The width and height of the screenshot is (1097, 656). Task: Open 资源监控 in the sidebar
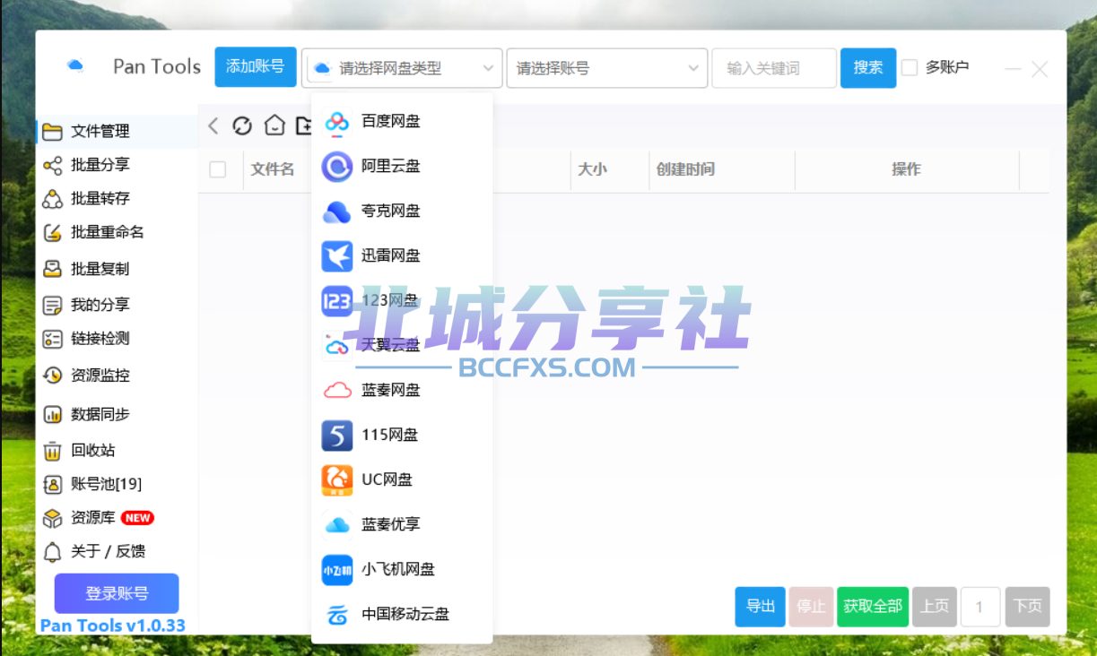(117, 375)
